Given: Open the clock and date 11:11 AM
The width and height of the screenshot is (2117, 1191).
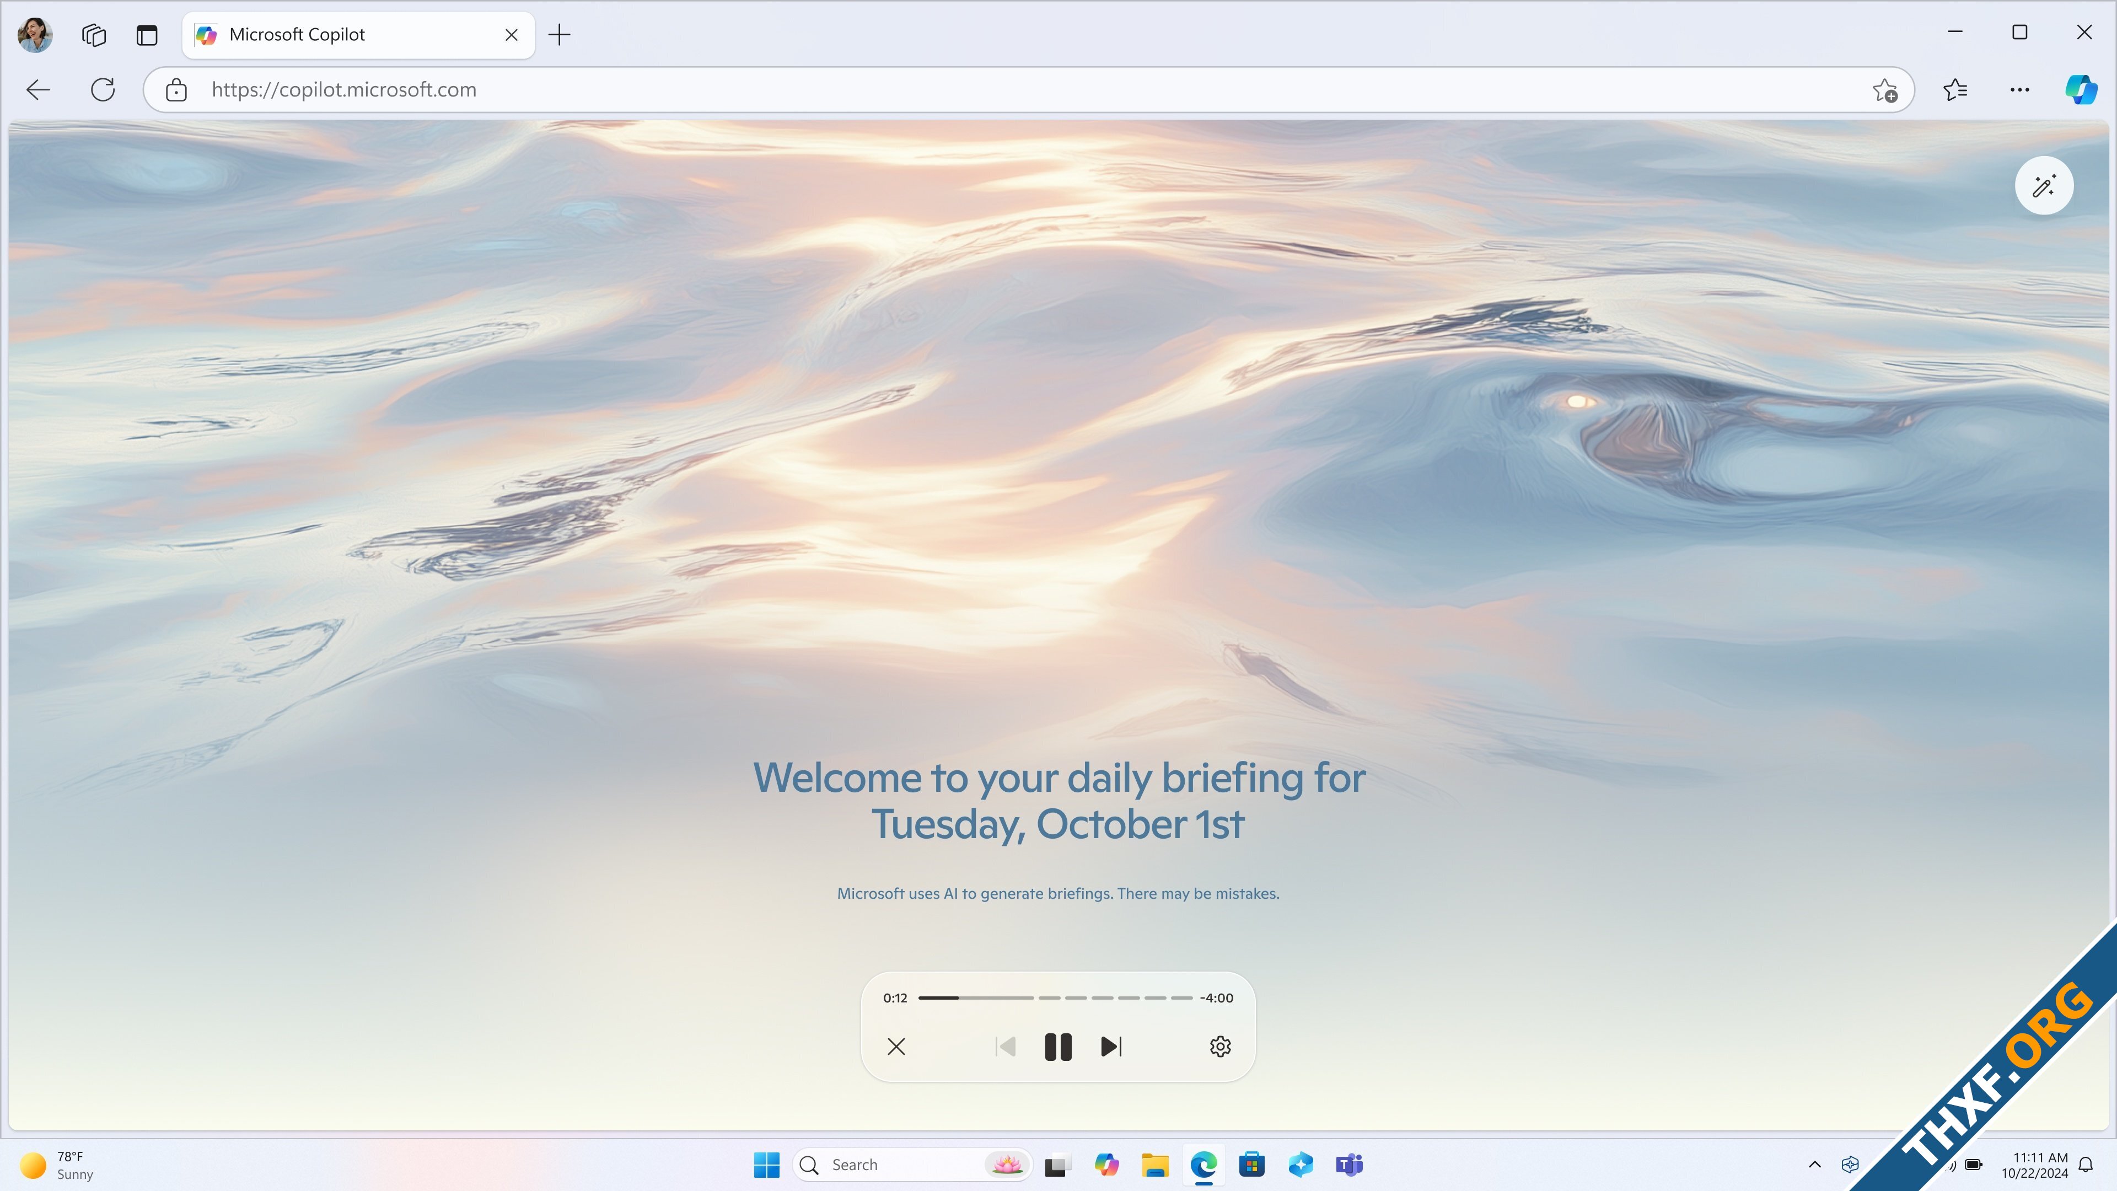Looking at the screenshot, I should tap(2035, 1166).
